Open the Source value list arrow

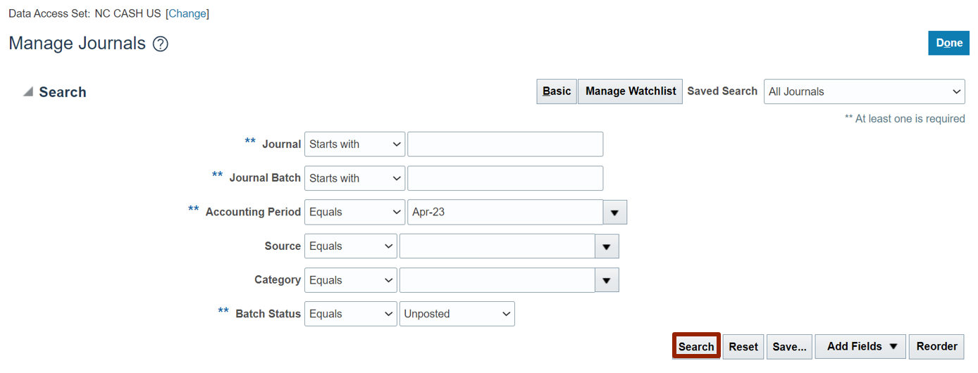coord(607,246)
